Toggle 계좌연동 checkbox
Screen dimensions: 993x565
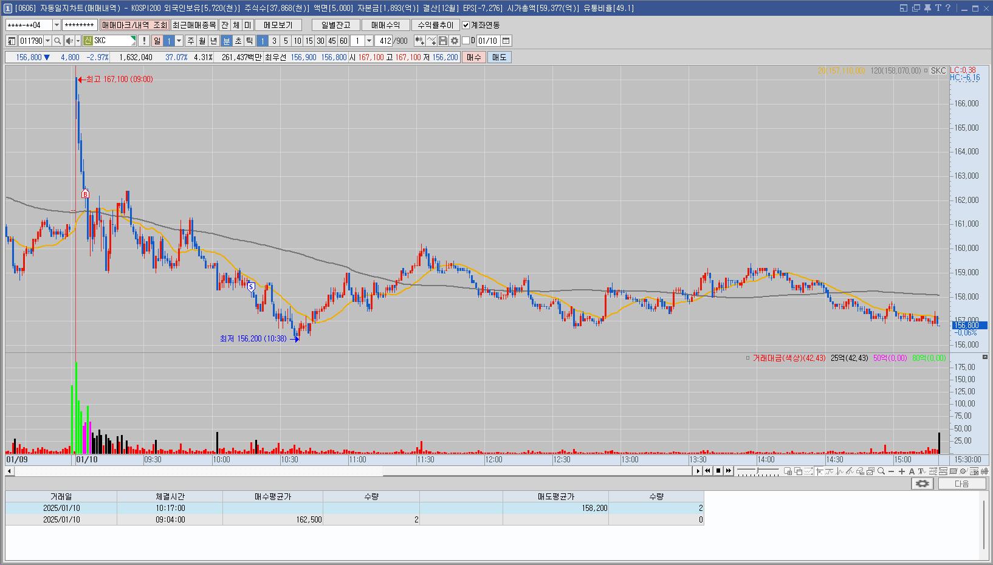click(466, 25)
